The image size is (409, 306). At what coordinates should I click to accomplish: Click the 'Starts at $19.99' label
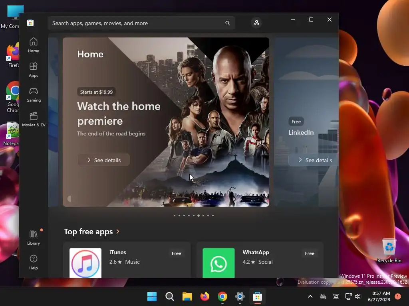coord(97,92)
